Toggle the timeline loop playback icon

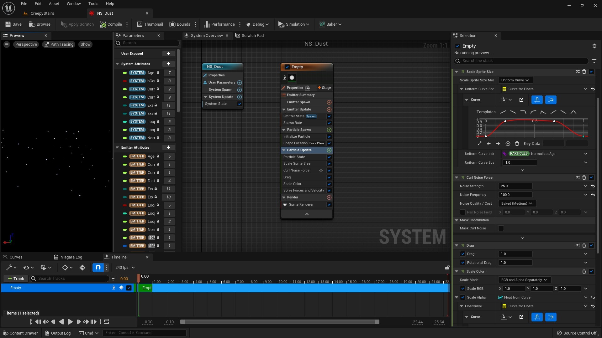(107, 322)
